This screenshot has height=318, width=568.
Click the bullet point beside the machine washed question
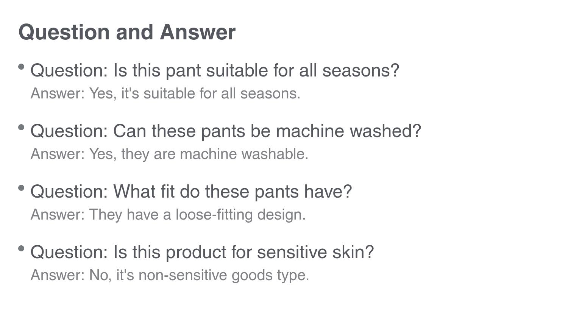tap(22, 128)
